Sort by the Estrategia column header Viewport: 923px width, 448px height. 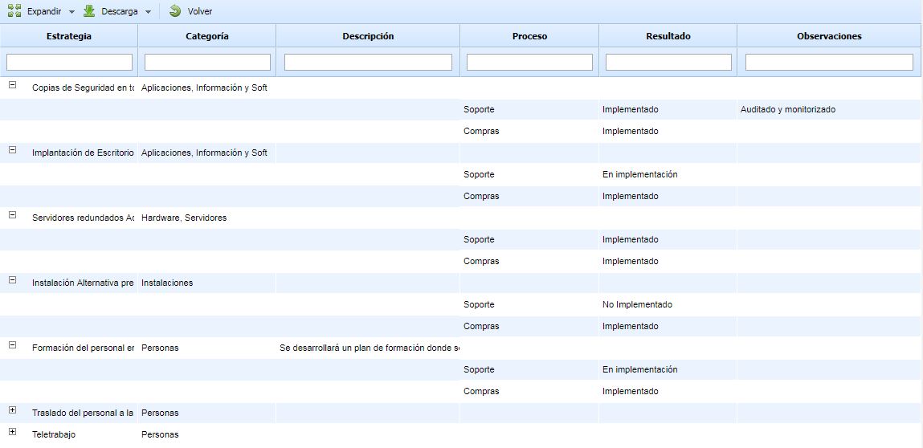69,36
